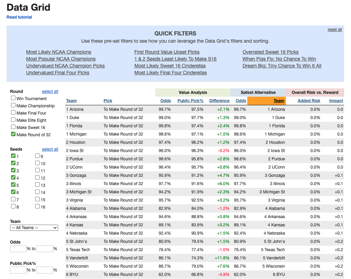Apply the Most Likely NCAA Champions filter

59,52
